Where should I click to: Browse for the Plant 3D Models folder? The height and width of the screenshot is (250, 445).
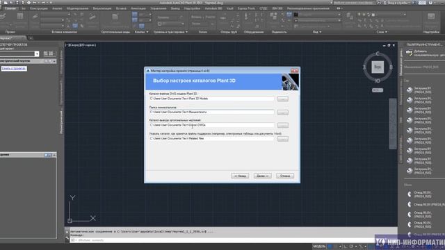pos(283,99)
